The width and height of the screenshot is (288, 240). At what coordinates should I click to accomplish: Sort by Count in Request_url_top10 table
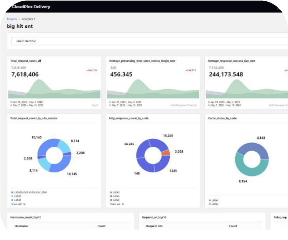(x=233, y=226)
